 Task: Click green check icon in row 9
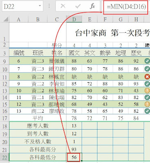147,61
